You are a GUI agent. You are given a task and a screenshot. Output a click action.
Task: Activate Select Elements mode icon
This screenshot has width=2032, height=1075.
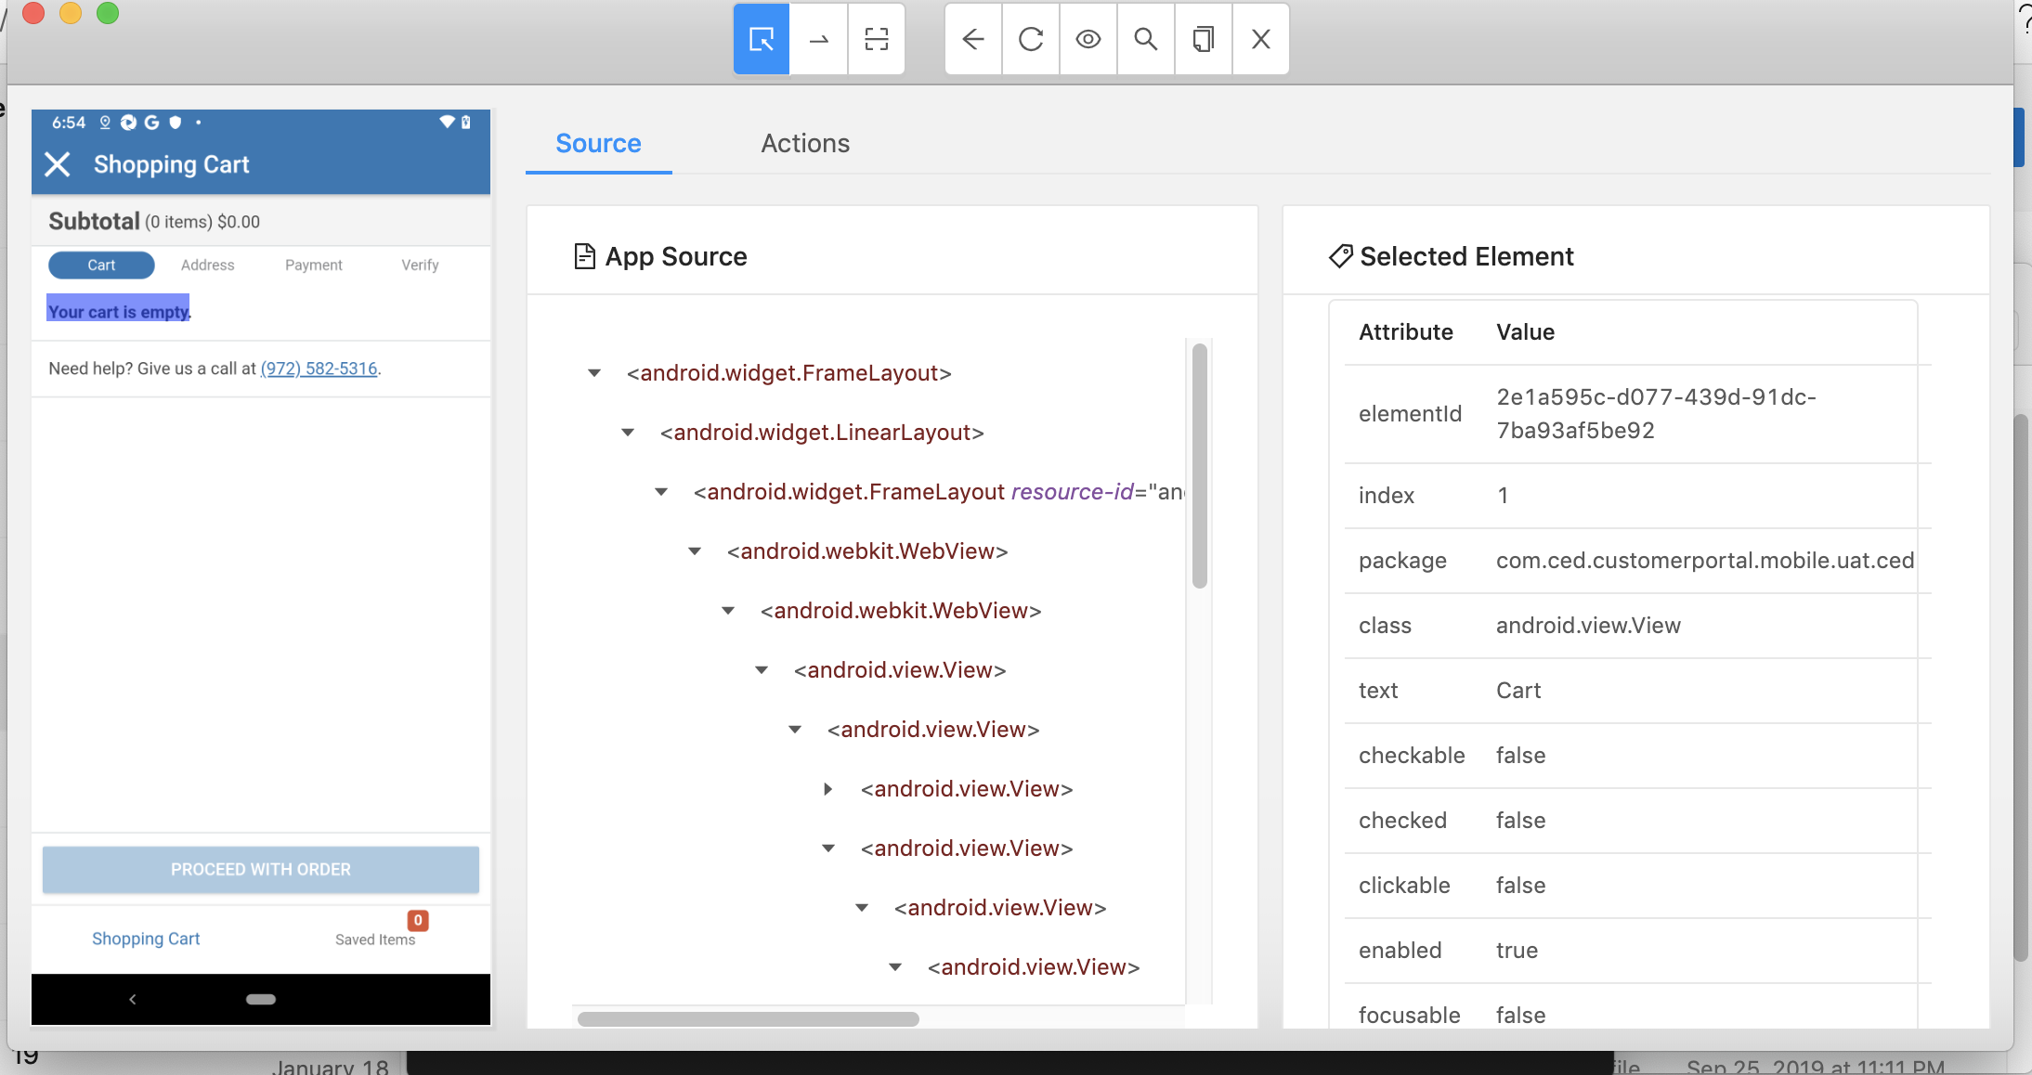(x=762, y=39)
